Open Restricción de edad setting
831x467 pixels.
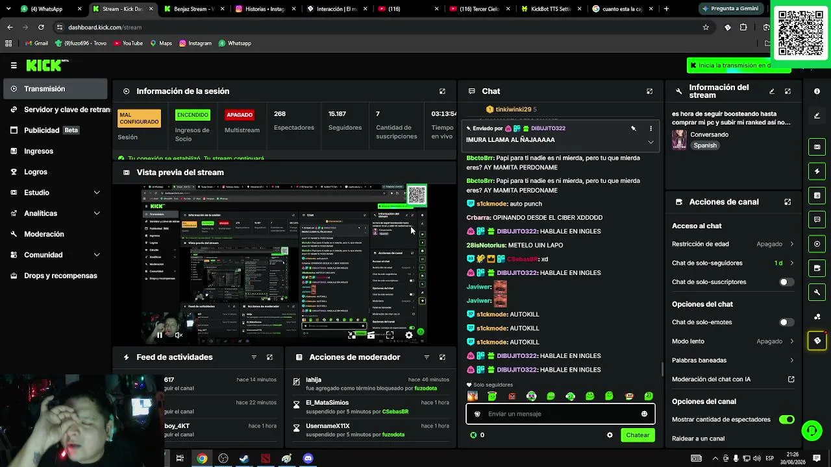click(733, 244)
